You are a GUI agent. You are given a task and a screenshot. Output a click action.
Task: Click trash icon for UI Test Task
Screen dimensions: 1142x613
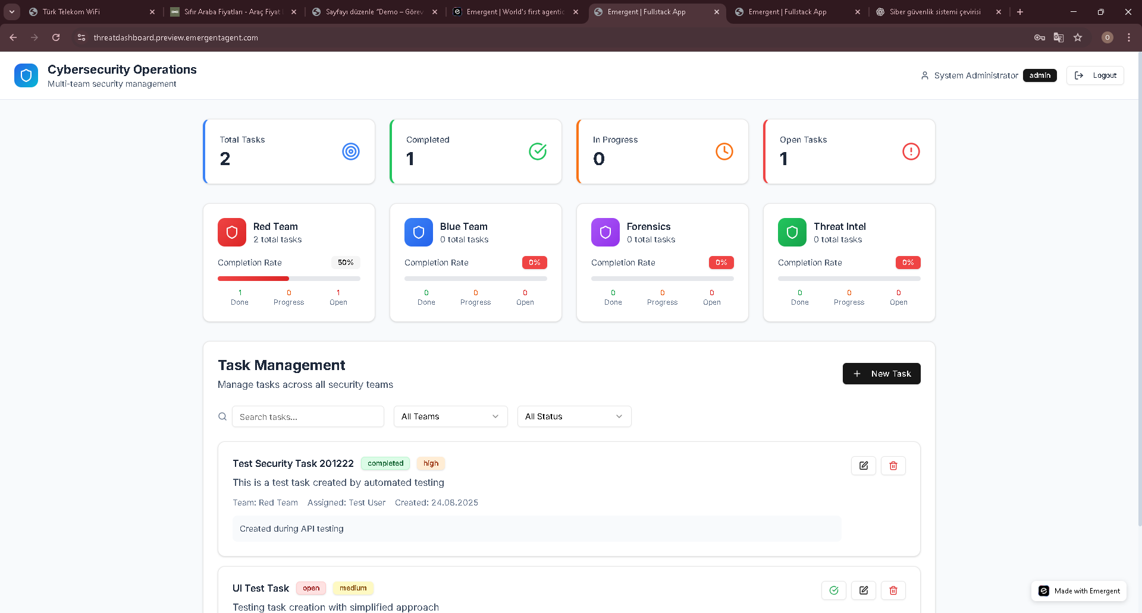coord(893,590)
